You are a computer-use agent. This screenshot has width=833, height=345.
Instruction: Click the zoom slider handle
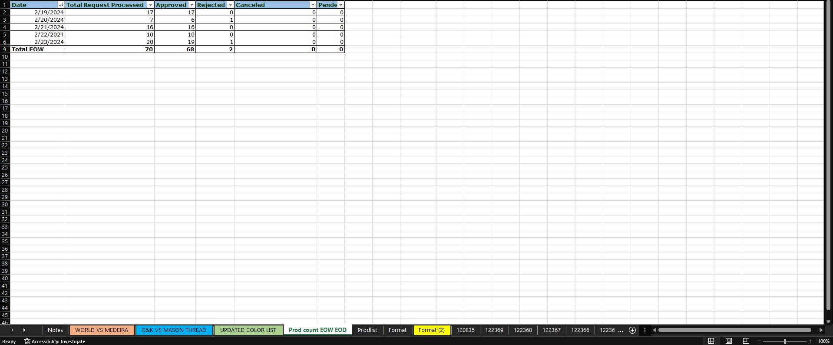[785, 341]
